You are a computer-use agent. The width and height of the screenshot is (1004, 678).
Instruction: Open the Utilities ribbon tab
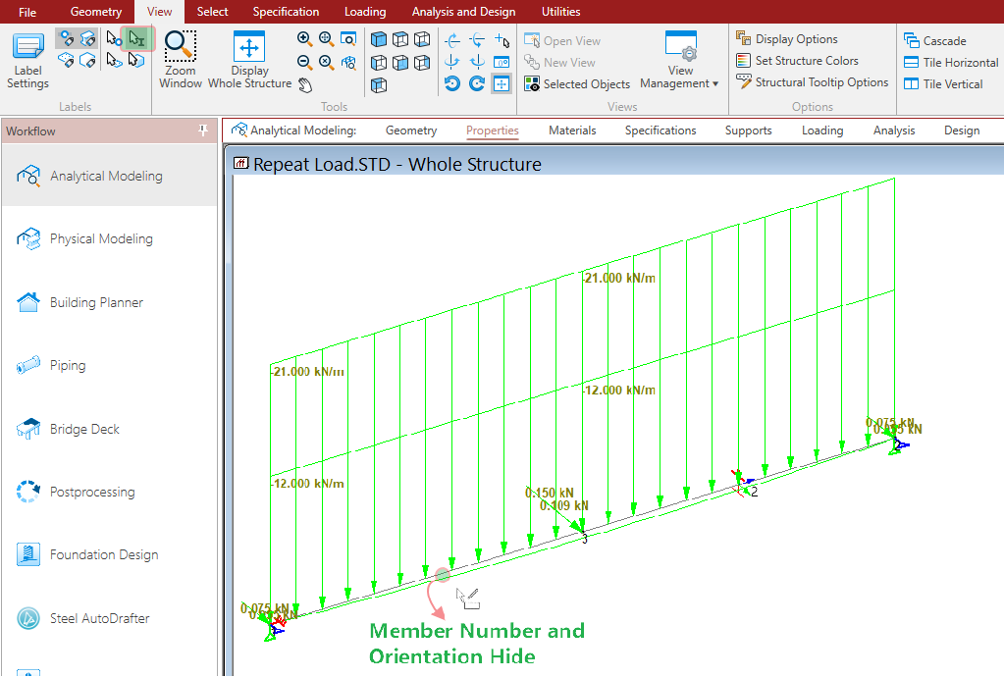coord(561,12)
